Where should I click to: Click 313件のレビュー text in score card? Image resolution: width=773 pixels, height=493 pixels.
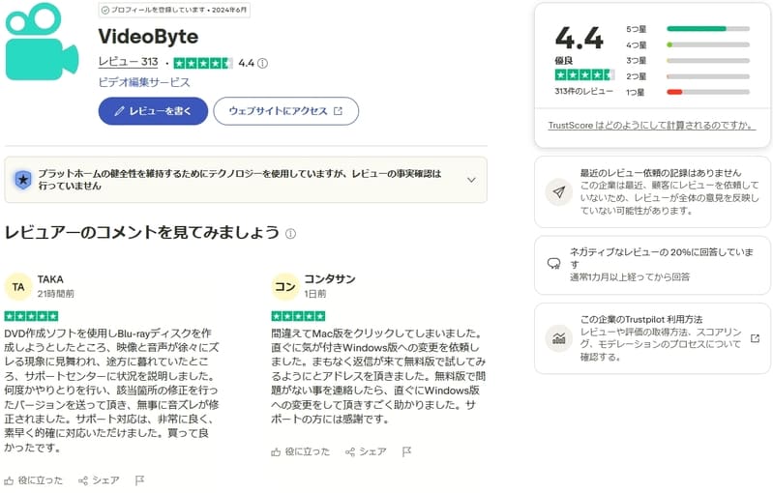click(x=583, y=91)
